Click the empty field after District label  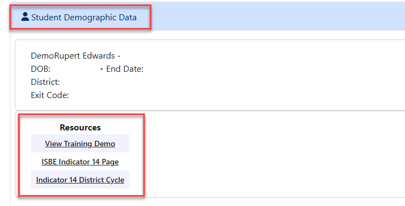(103, 82)
